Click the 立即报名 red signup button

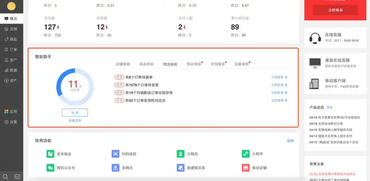point(335,10)
